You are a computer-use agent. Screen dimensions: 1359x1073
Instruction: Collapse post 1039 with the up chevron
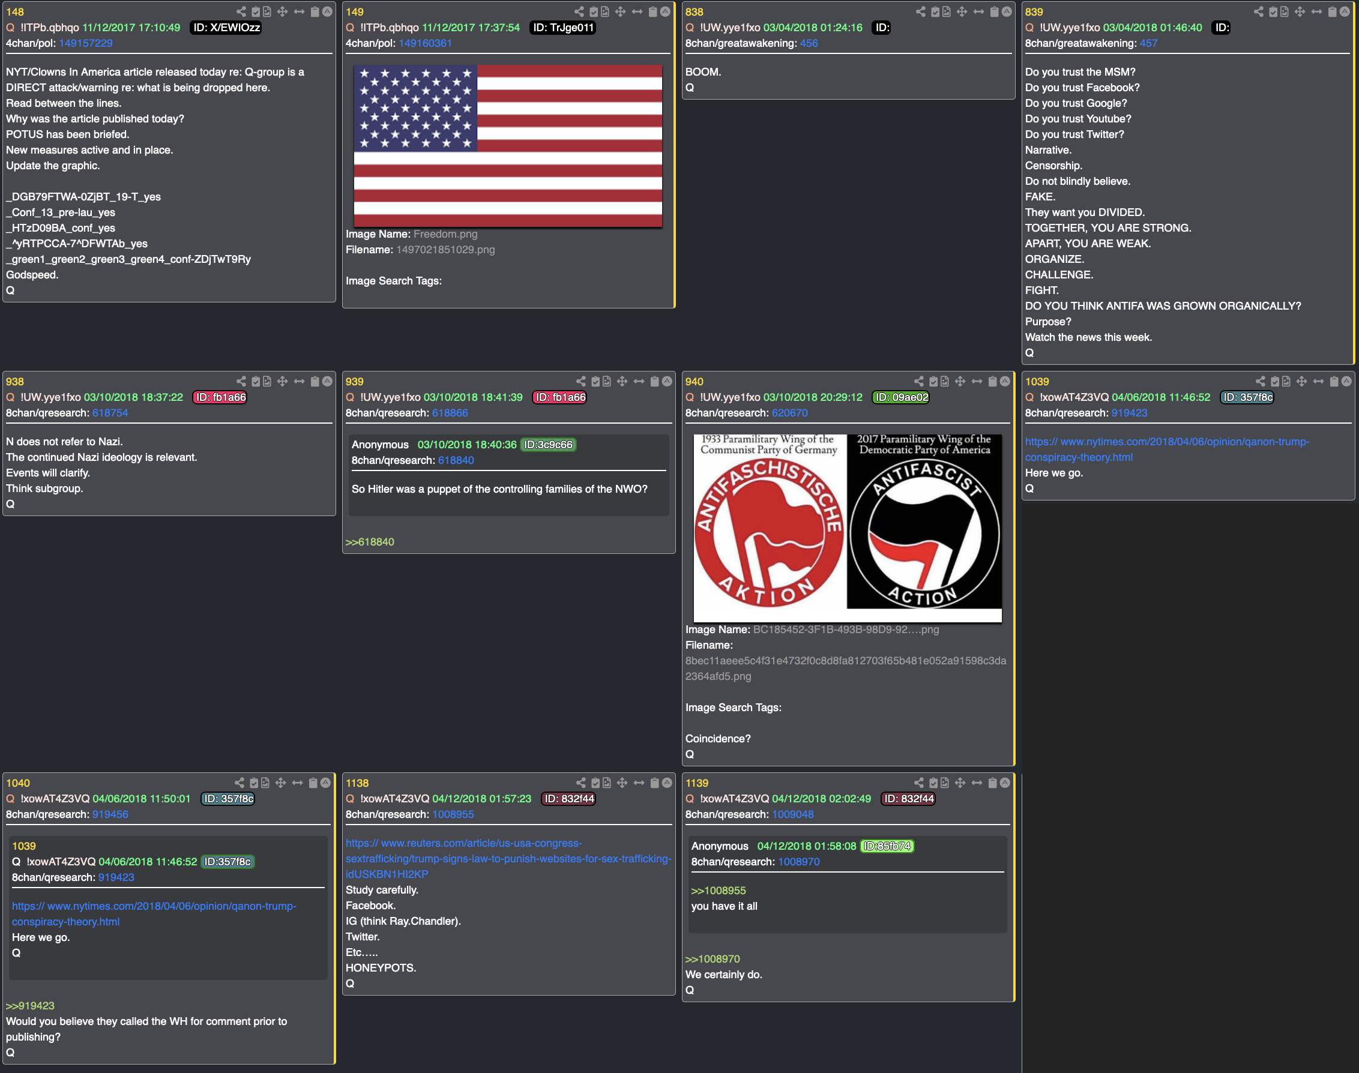pos(1346,381)
